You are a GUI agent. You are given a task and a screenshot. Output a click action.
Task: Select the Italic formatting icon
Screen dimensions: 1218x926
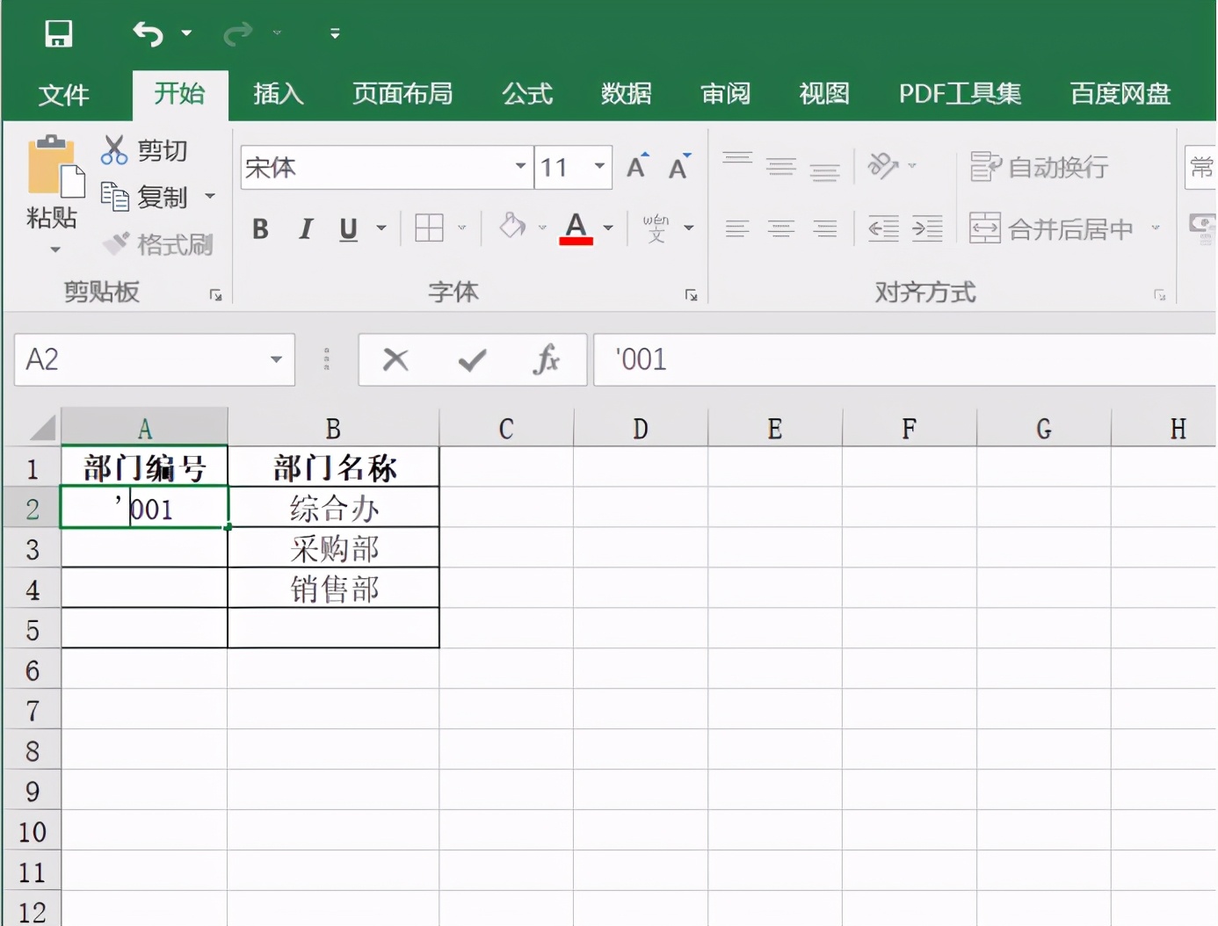point(305,228)
